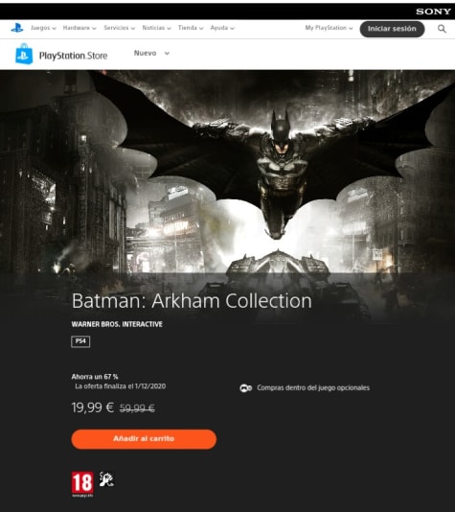Screen dimensions: 455x512
Task: Expand the Juegos dropdown menu
Action: (43, 28)
